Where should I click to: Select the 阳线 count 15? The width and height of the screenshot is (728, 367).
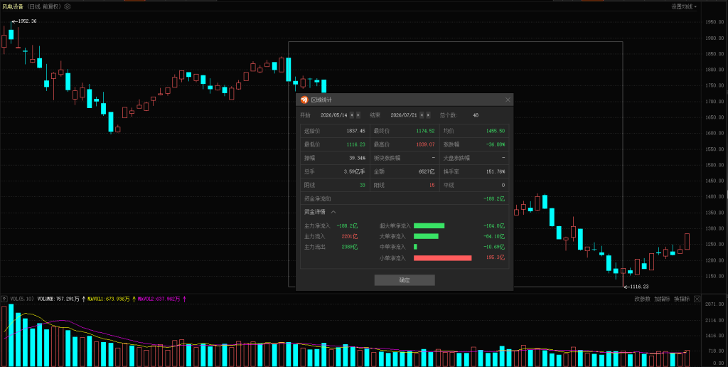(432, 186)
